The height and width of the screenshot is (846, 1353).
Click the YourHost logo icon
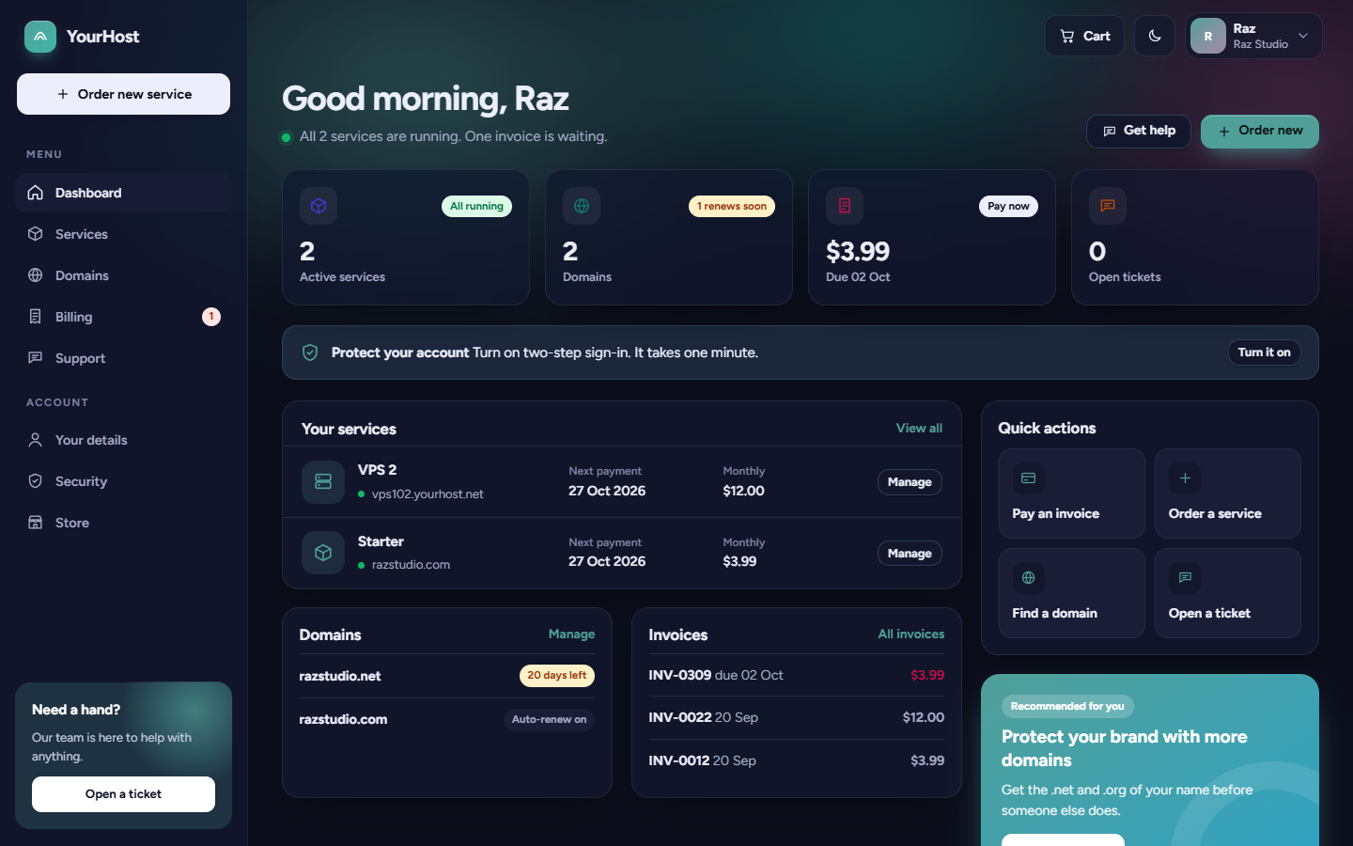[40, 37]
